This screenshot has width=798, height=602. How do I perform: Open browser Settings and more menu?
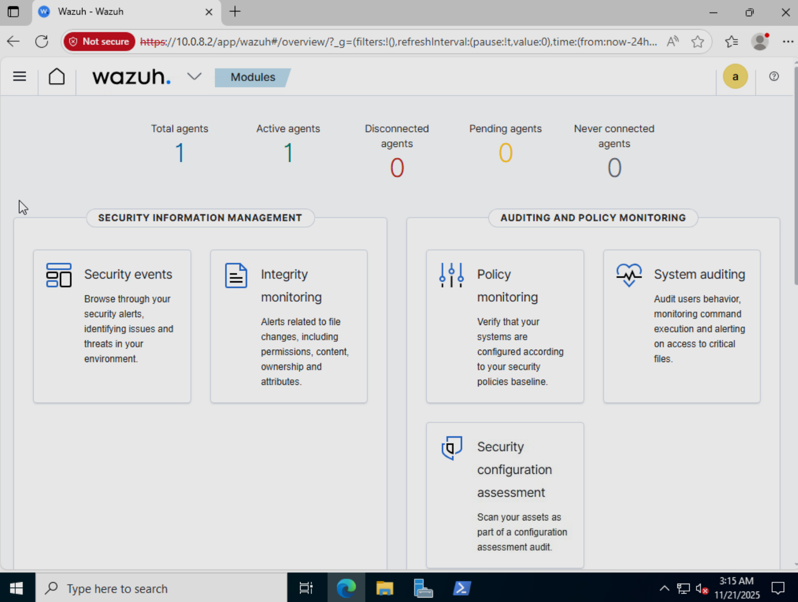[x=788, y=42]
